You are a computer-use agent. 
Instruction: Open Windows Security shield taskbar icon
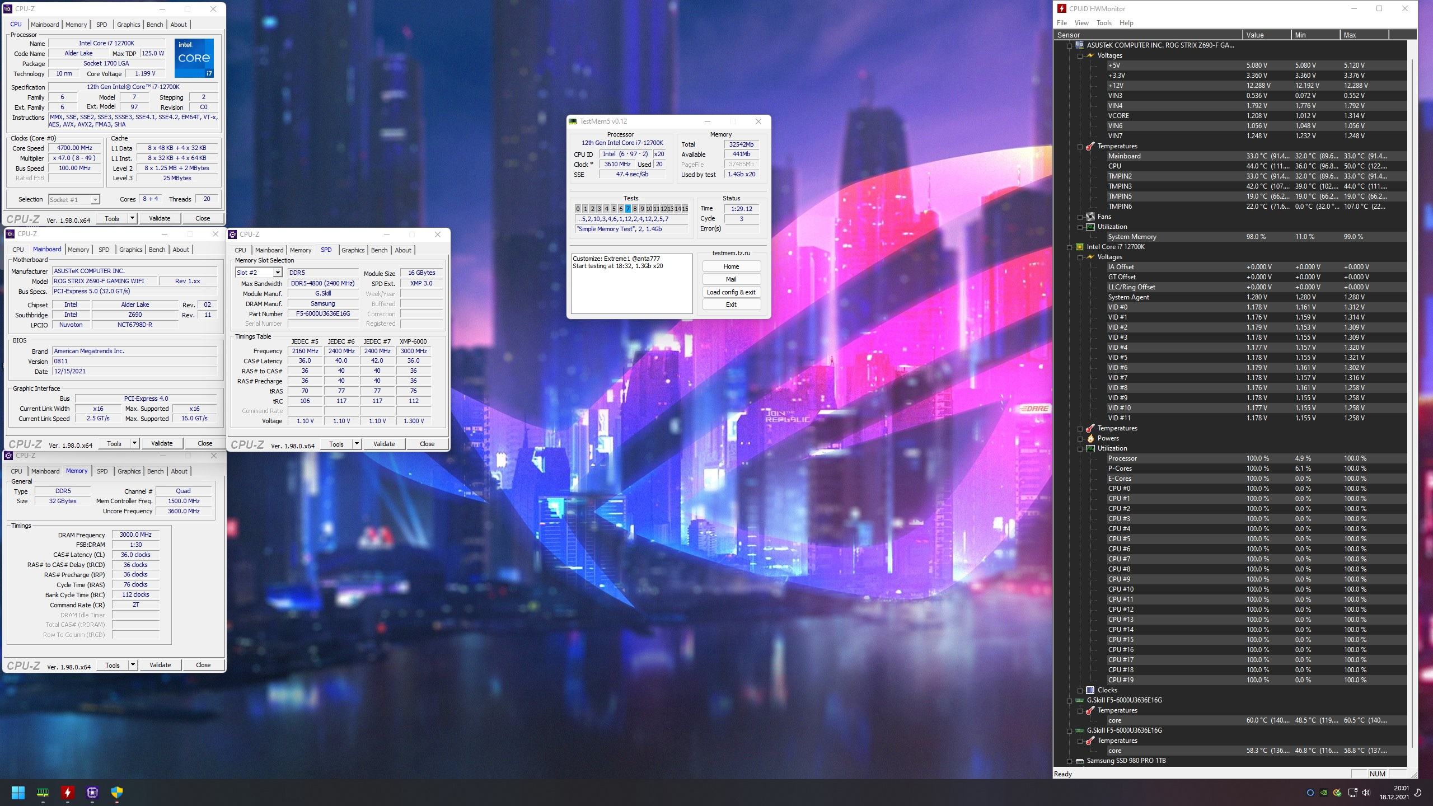point(117,793)
